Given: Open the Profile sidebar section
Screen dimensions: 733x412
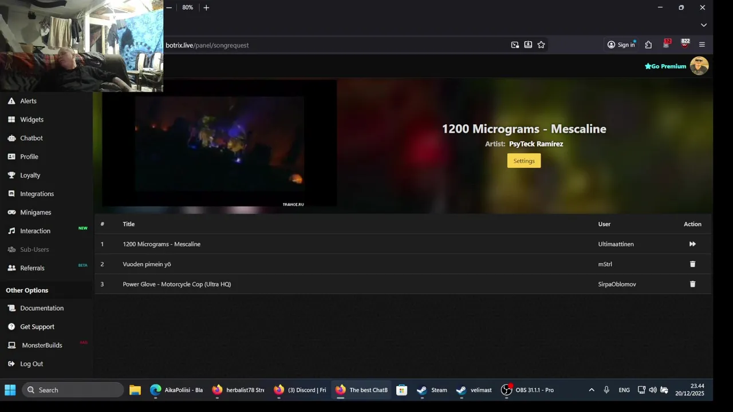Looking at the screenshot, I should pos(29,157).
